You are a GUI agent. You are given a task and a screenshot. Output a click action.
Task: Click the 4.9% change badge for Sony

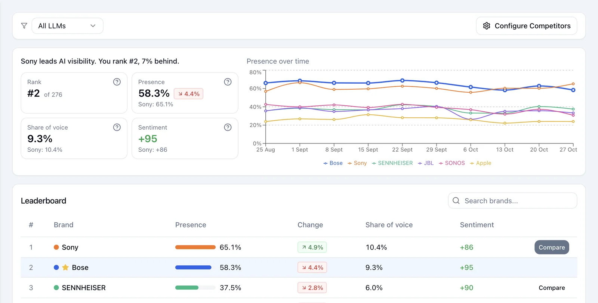(312, 247)
